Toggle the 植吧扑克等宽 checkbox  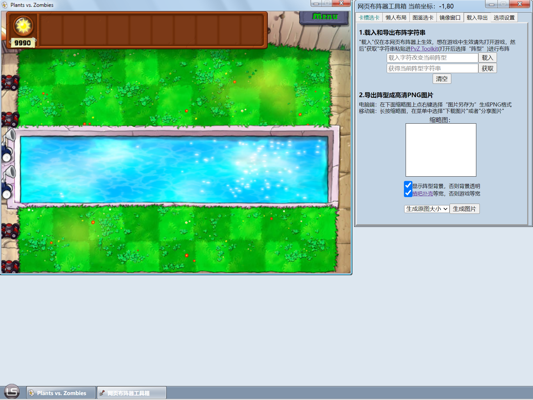[x=408, y=193]
